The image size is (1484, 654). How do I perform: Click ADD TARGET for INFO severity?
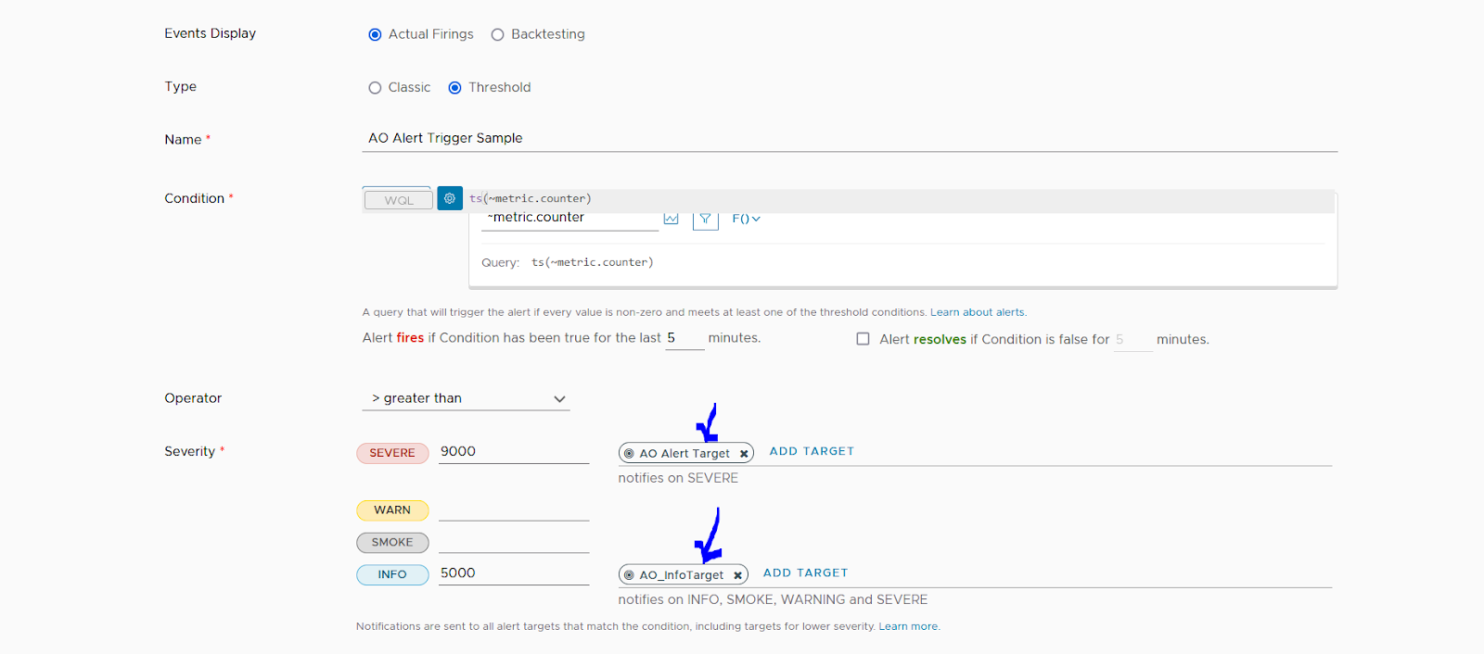point(805,573)
